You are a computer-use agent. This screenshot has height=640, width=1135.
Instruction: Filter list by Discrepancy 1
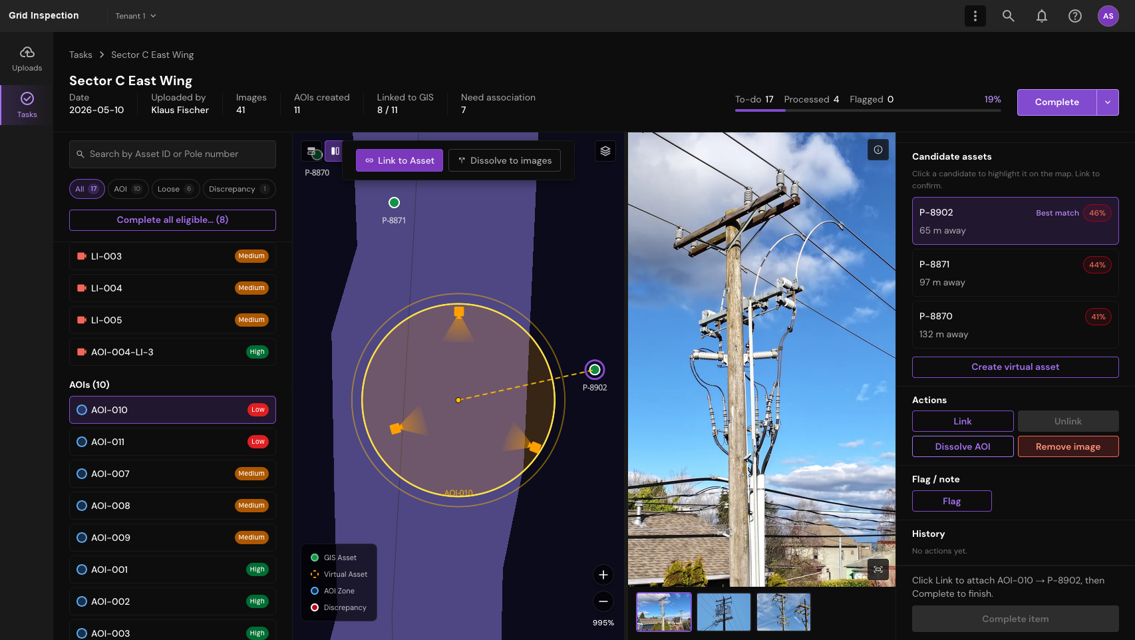pos(239,189)
